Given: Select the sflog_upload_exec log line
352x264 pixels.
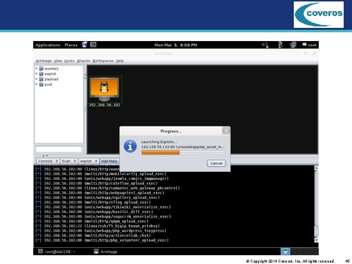Looking at the screenshot, I should [93, 202].
